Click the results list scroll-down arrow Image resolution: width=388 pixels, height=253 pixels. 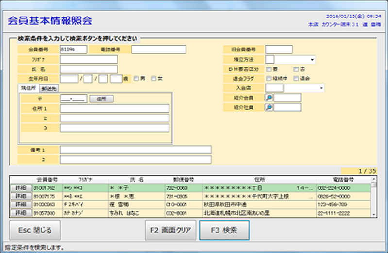[373, 214]
